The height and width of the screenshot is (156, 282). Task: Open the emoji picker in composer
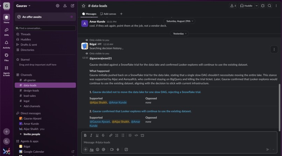(98, 149)
